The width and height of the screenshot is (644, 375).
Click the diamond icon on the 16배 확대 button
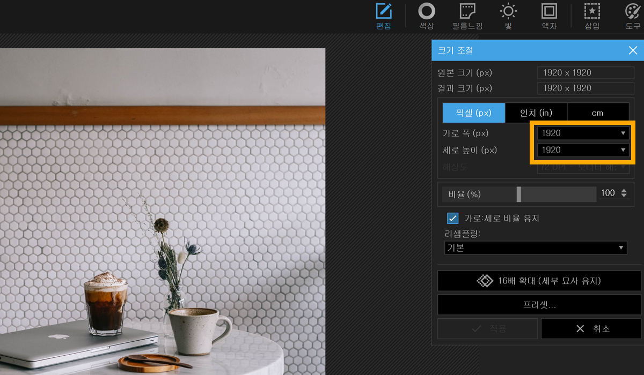click(x=485, y=281)
